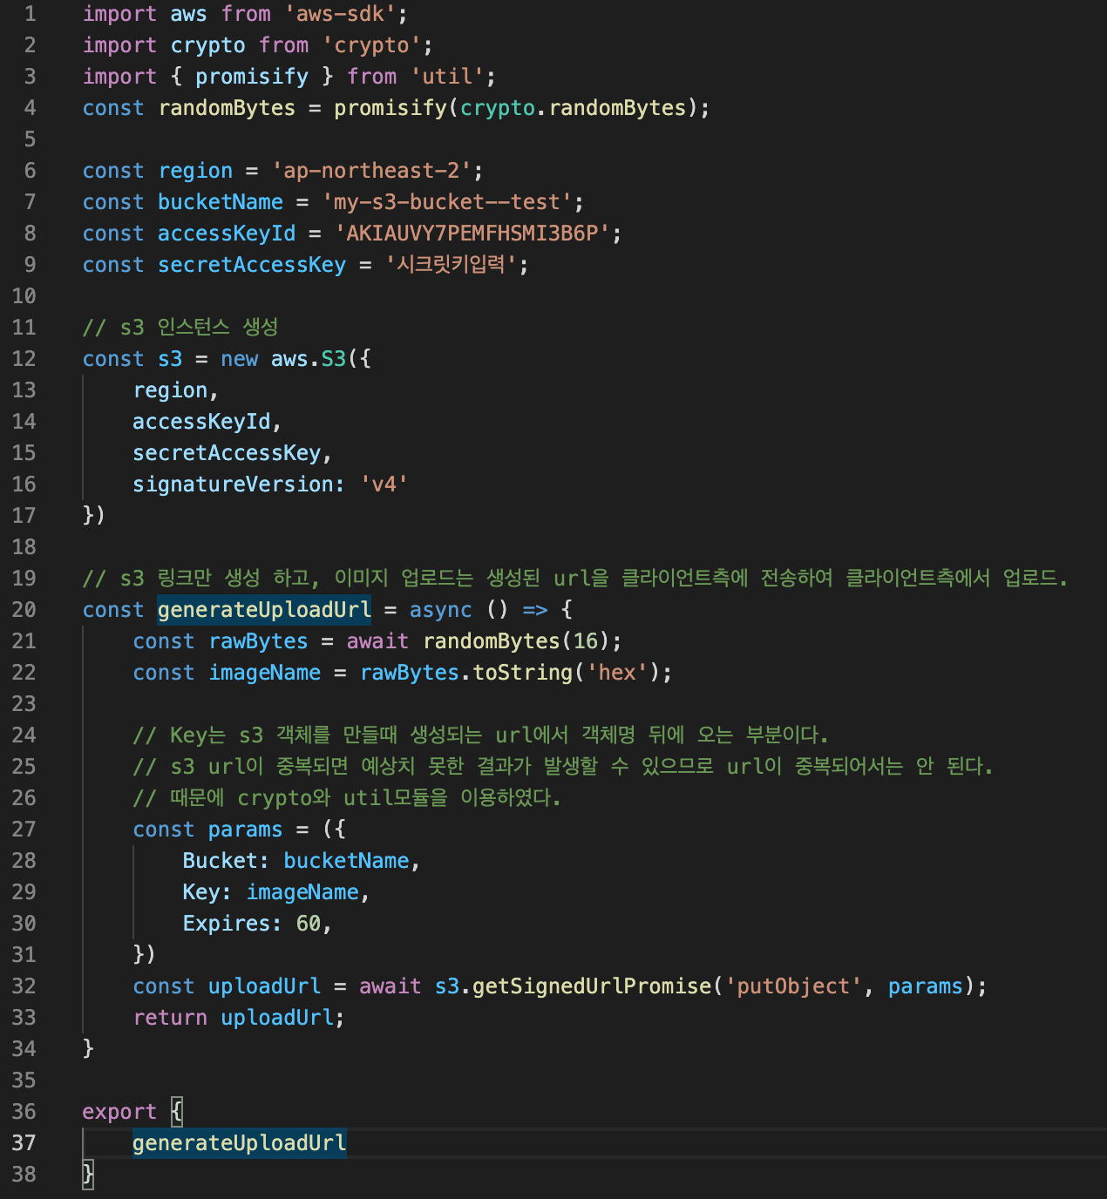Viewport: 1107px width, 1199px height.
Task: Click the signatureVersion property name
Action: click(x=233, y=484)
